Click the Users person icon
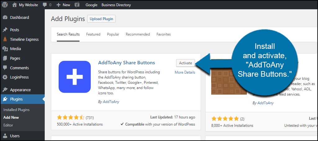The height and width of the screenshot is (141, 318). pos(5,136)
